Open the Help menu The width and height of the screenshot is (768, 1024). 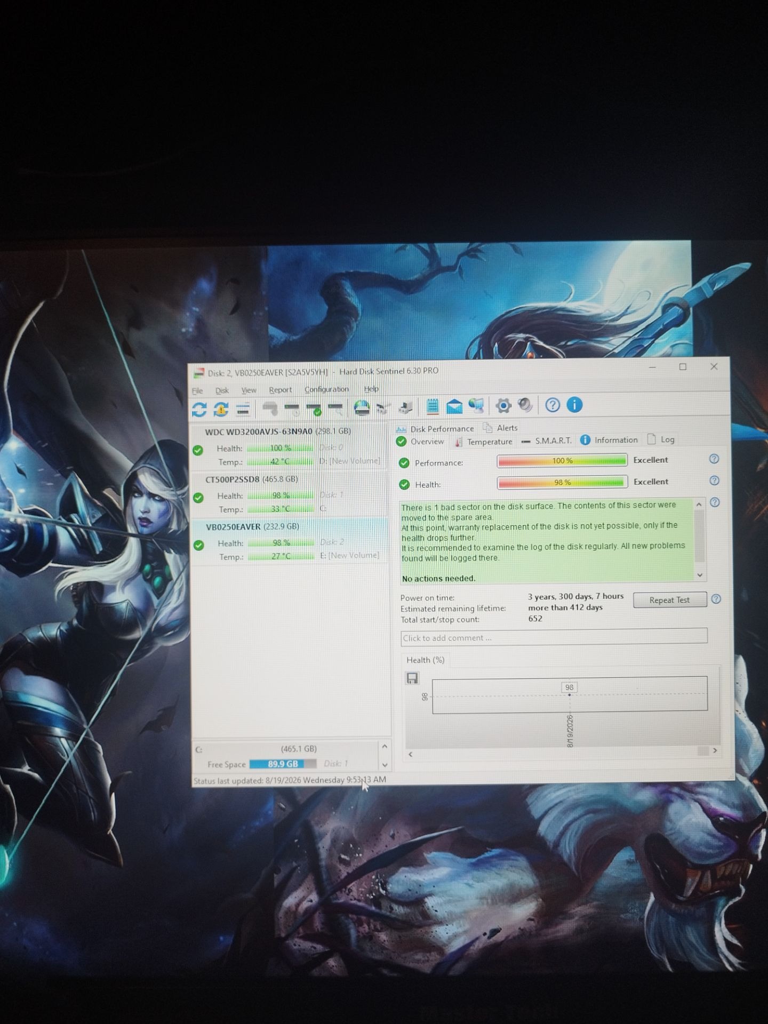(371, 389)
